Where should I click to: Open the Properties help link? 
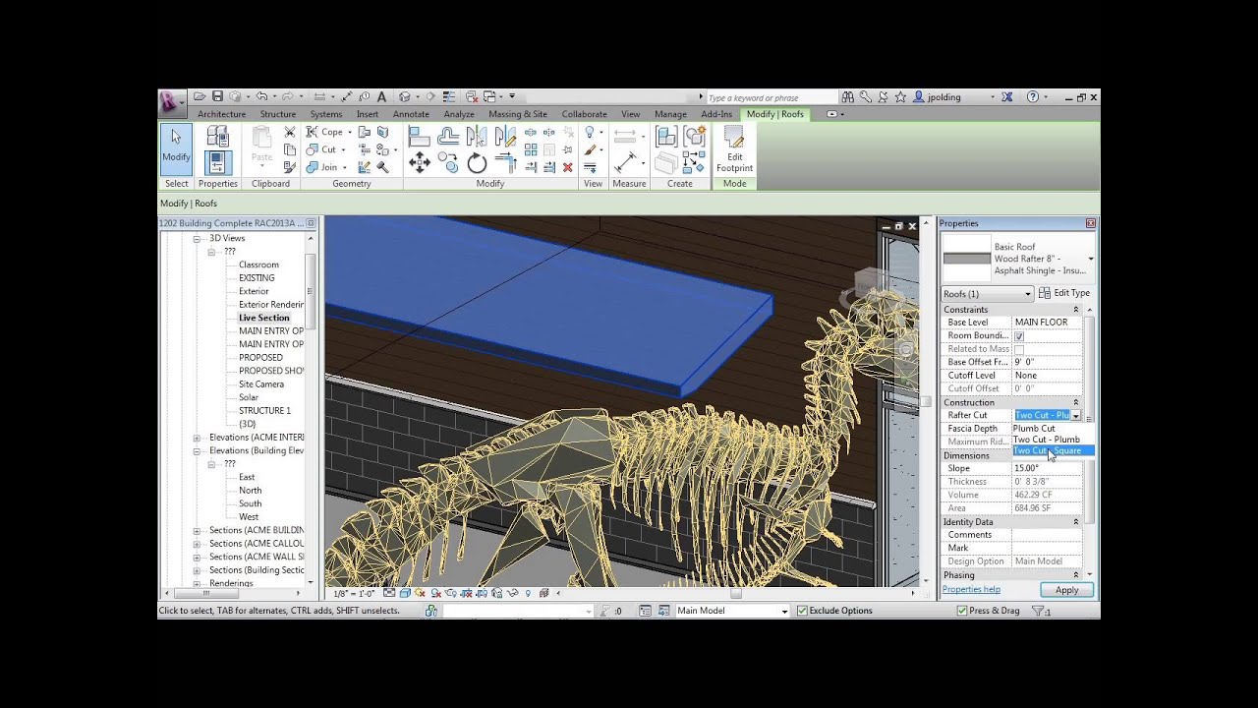coord(971,589)
